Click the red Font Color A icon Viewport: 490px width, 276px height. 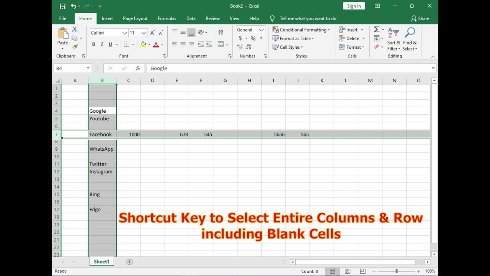coord(156,44)
